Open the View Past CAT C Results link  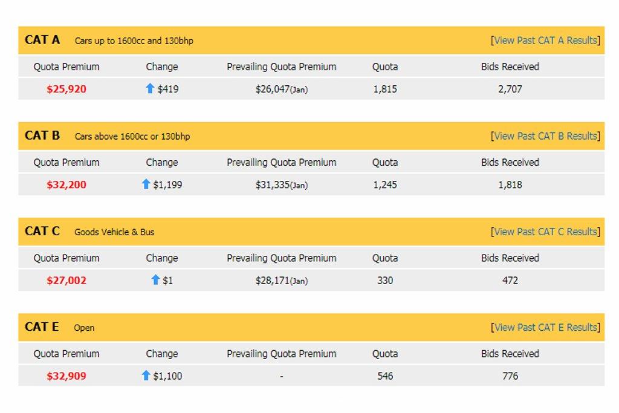pyautogui.click(x=545, y=232)
